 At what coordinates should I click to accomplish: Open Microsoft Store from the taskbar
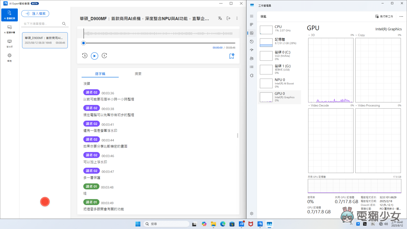pos(232,224)
